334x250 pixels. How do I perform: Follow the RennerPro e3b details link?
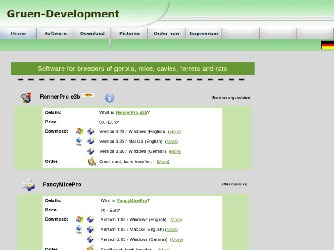click(131, 112)
